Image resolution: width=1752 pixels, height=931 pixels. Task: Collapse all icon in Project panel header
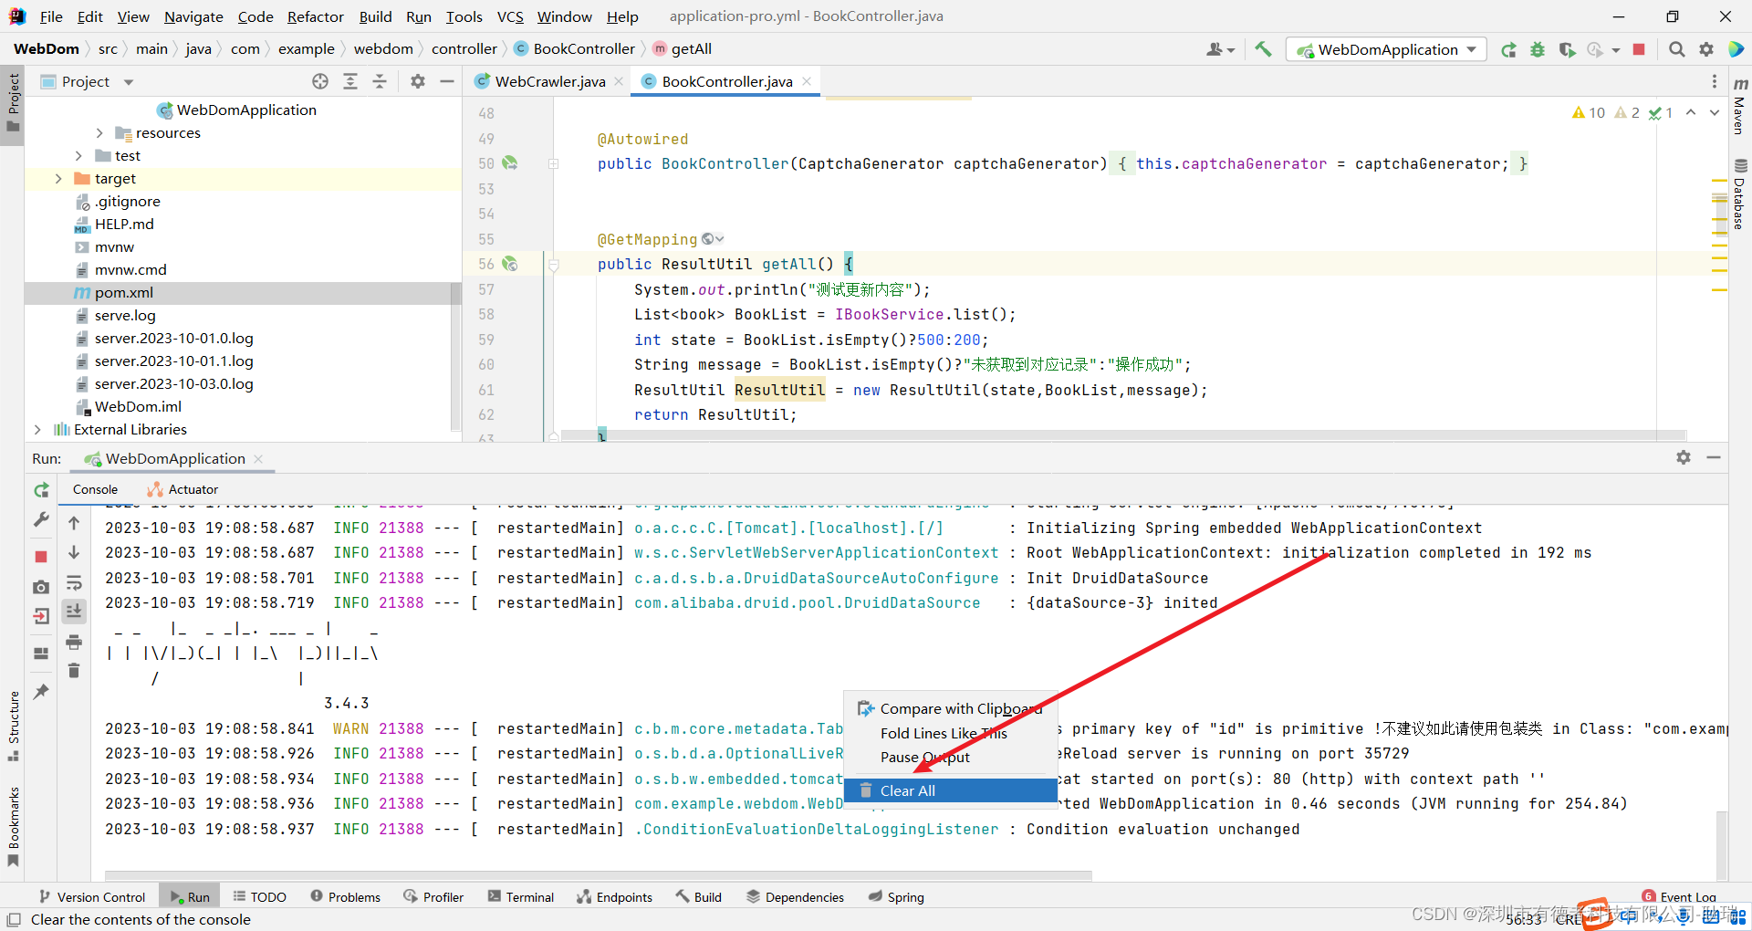(380, 81)
